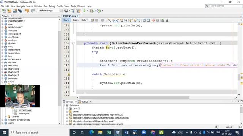Start macro recording with red circle icon

[153, 20]
